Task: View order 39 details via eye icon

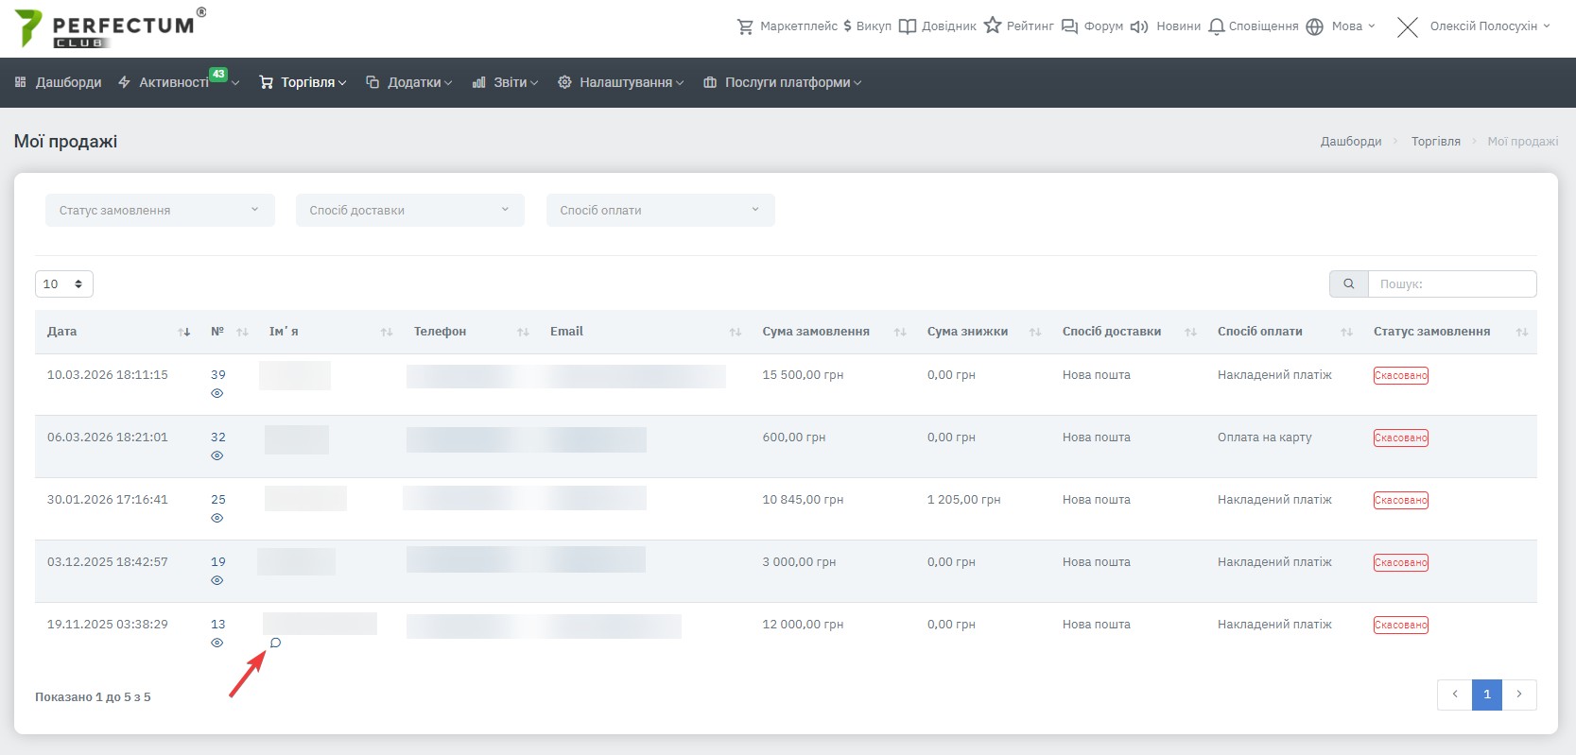Action: [x=216, y=393]
